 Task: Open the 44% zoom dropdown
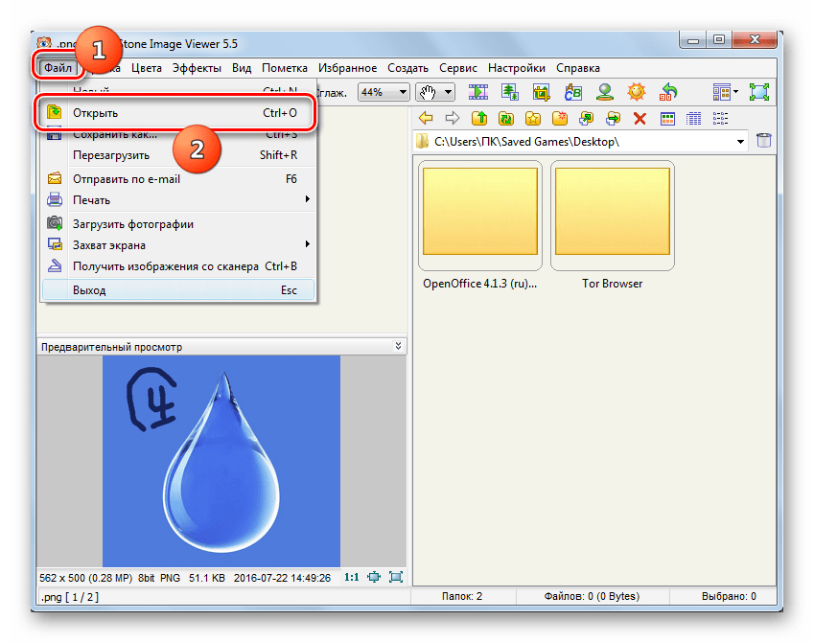403,92
